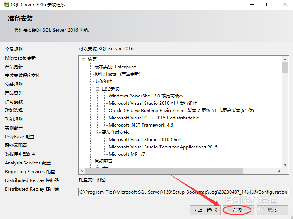The height and width of the screenshot is (219, 293).
Task: Collapse the 常规配置 tree node
Action: pos(90,162)
